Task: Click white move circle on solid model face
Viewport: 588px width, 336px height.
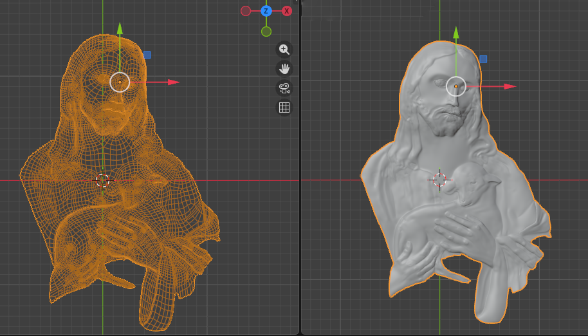Action: pyautogui.click(x=456, y=86)
